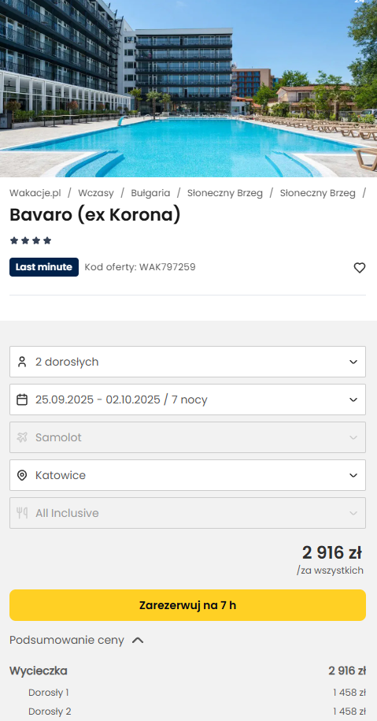Add Bavaro hotel to favorites with the heart icon
377x721 pixels.
click(x=359, y=268)
